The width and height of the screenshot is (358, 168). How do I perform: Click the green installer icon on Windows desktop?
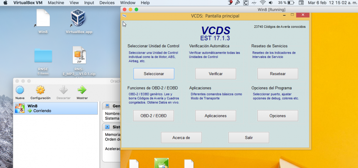click(x=161, y=163)
